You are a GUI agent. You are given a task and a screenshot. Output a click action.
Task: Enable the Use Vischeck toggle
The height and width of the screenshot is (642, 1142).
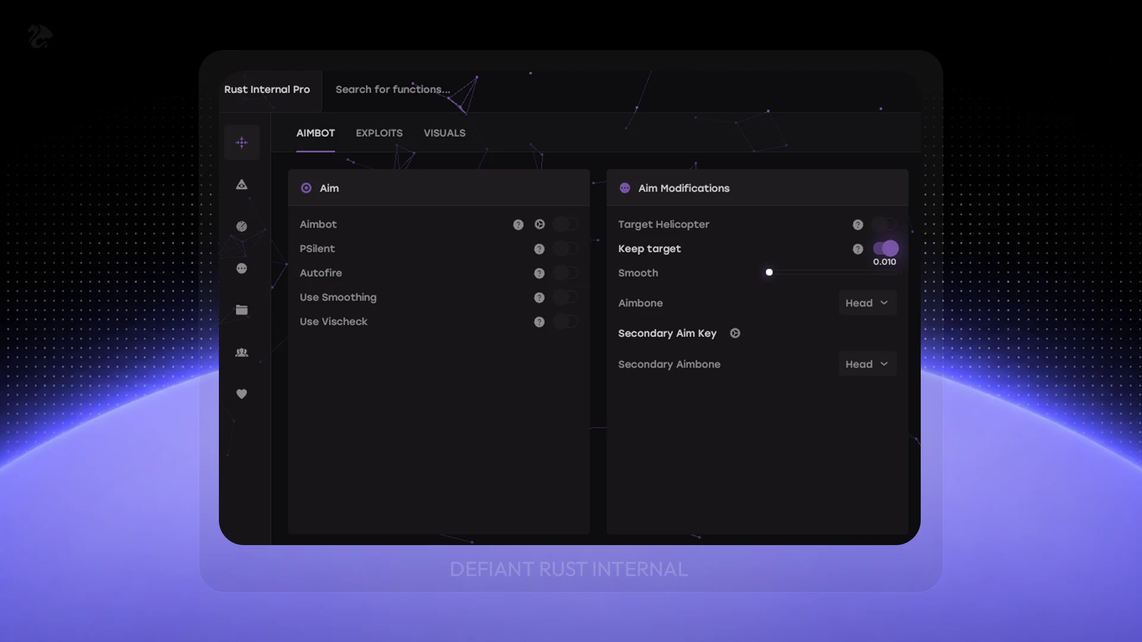[566, 322]
